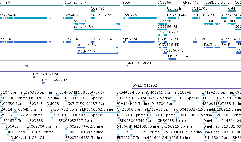Select the CG11700-RB transcript
This screenshot has width=241, height=142.
(195, 18)
